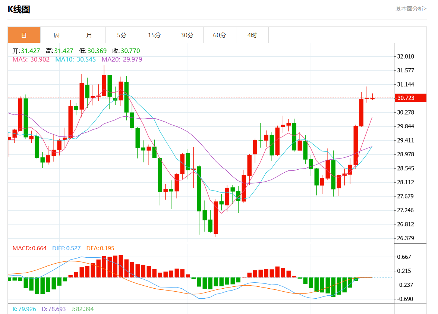Open the 30分 interval tab

coord(187,35)
